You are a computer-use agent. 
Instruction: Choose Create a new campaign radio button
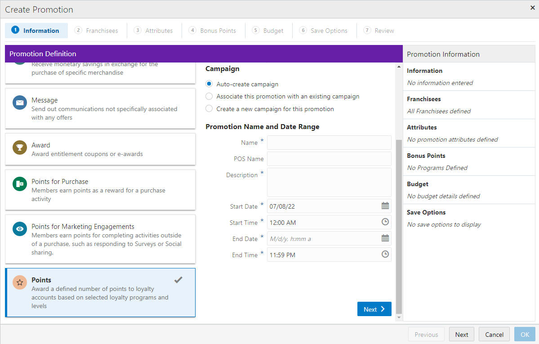[x=209, y=109]
